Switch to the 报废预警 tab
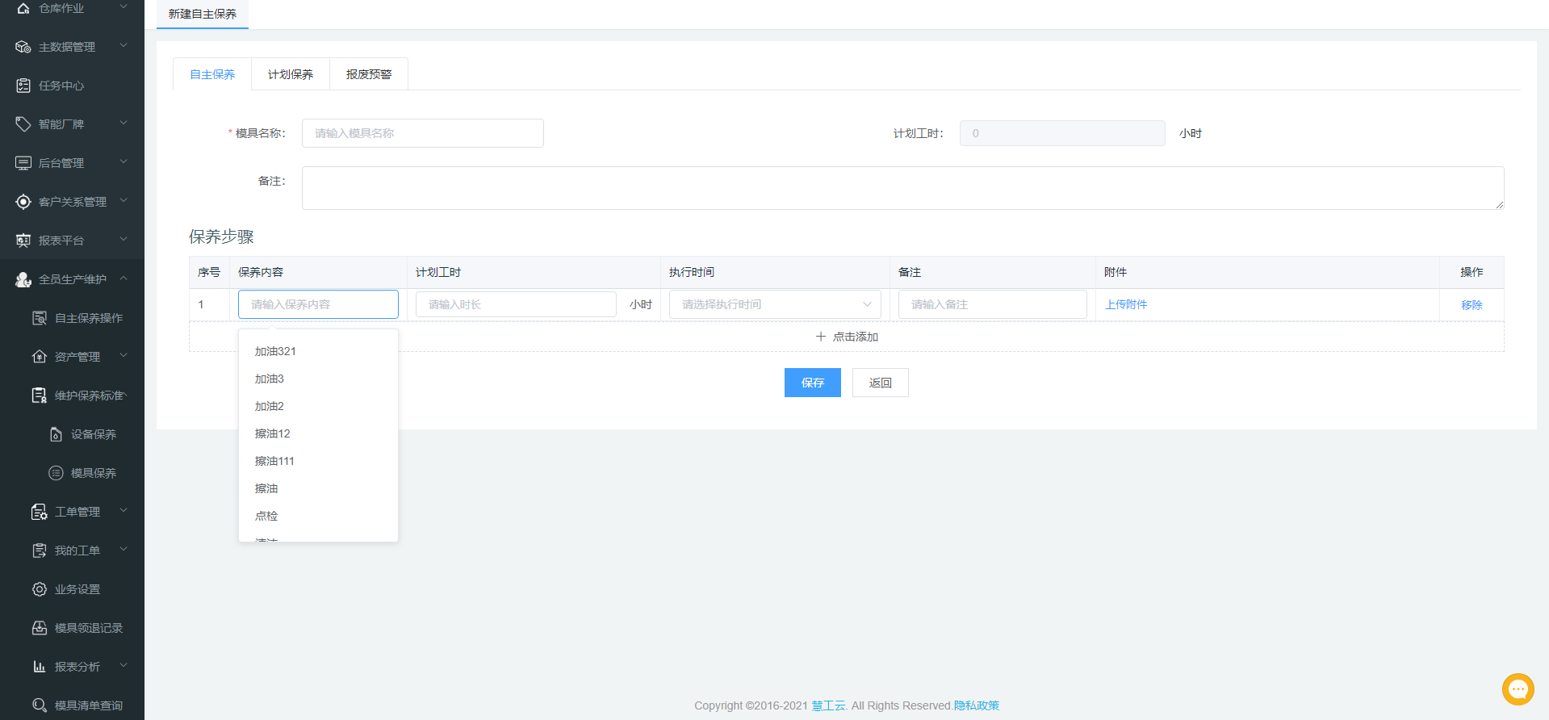 368,74
